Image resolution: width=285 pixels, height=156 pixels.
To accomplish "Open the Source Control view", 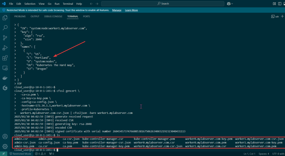I will pyautogui.click(x=5, y=38).
